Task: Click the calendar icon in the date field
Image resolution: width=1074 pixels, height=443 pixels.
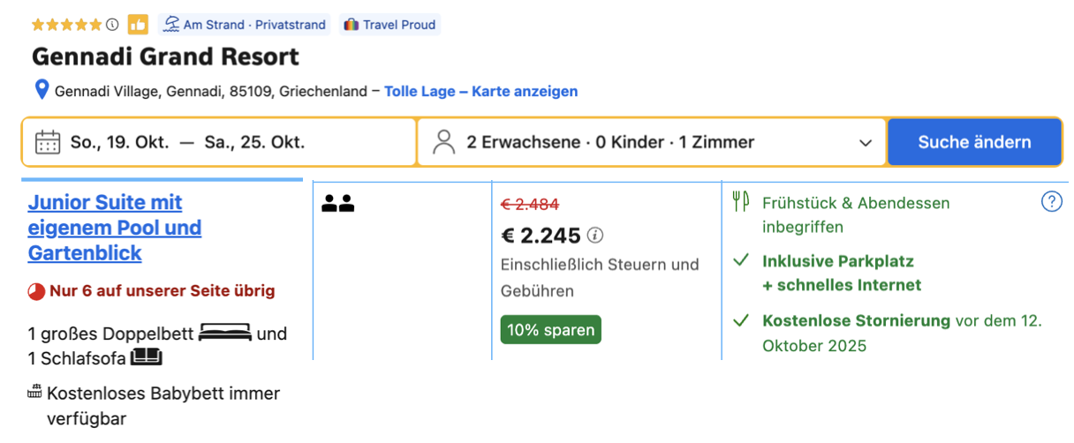Action: point(48,142)
